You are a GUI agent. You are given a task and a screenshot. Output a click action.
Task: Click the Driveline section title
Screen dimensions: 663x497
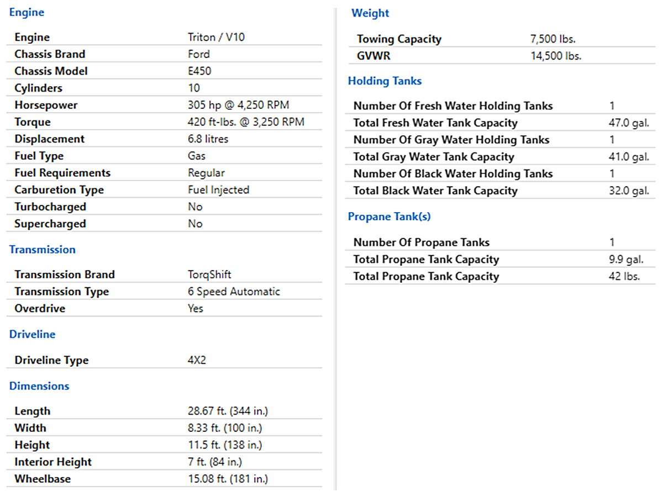32,335
